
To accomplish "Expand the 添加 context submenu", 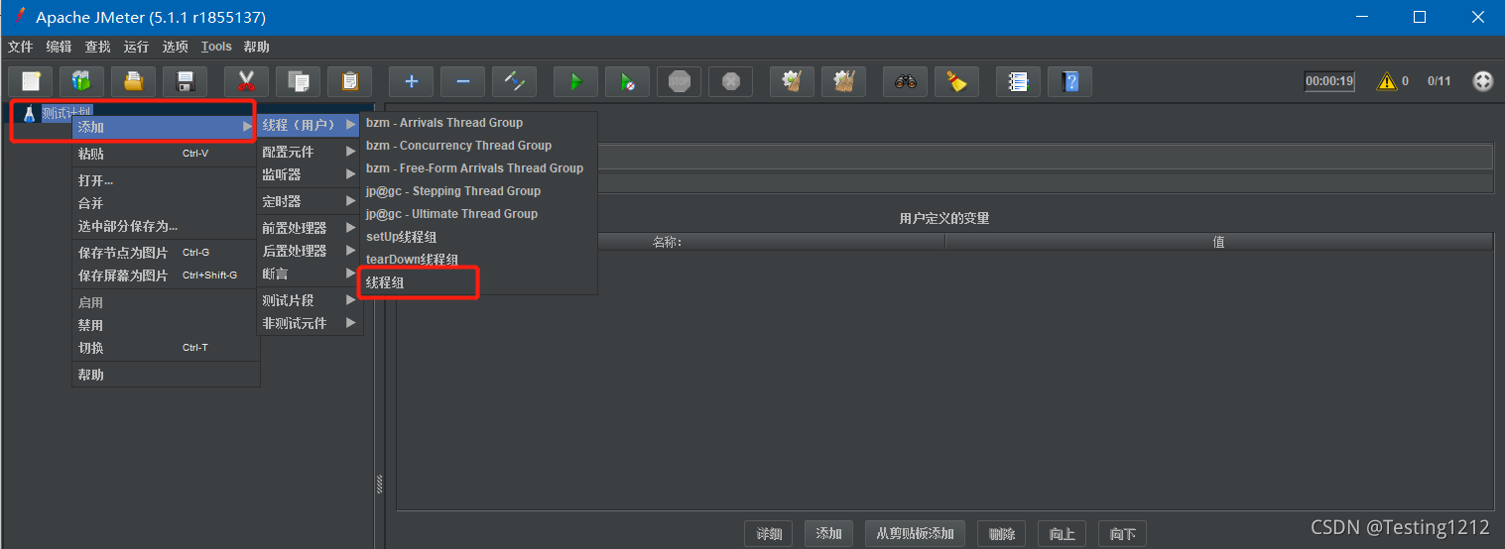I will [x=165, y=127].
